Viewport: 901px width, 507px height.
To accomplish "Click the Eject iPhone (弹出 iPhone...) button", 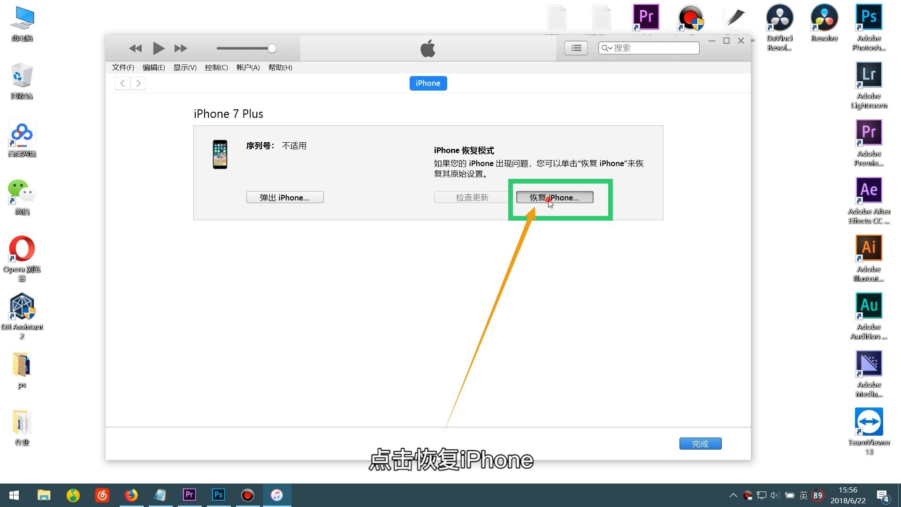I will point(285,197).
